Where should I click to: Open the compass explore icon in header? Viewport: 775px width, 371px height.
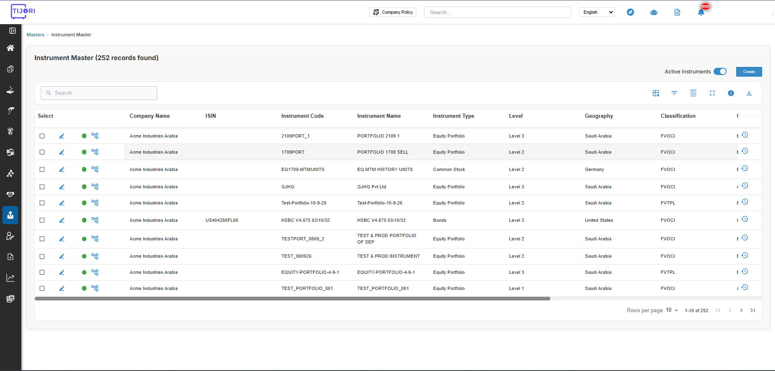[x=630, y=12]
